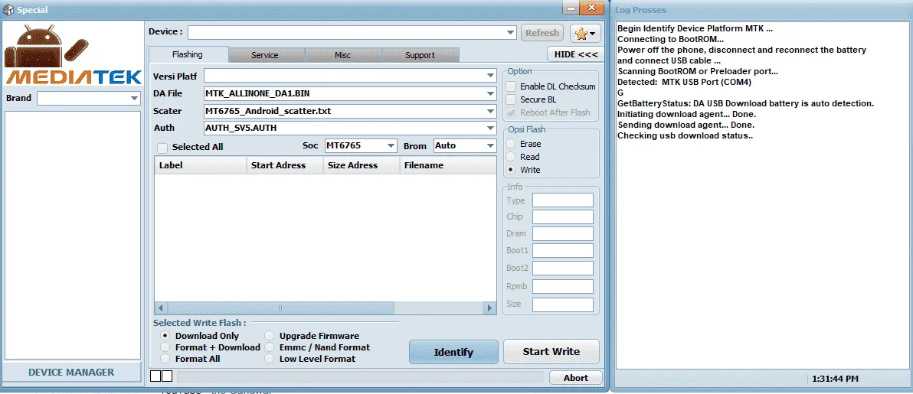Choose Format + Download mode
The image size is (913, 394).
(165, 347)
